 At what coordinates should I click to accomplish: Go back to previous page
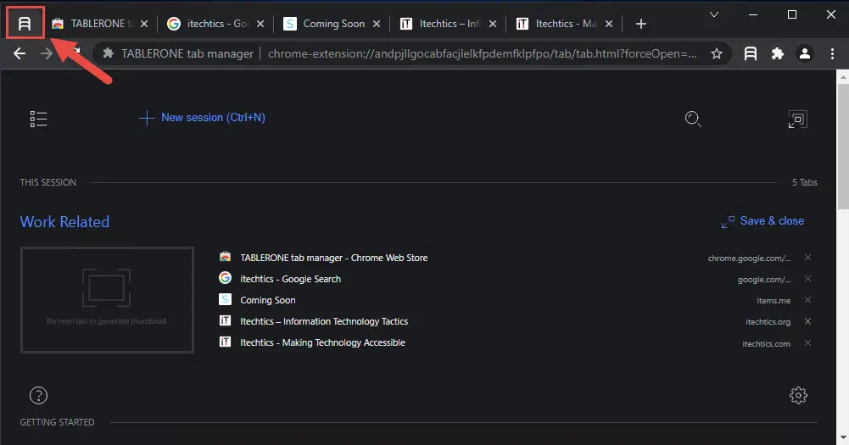20,53
